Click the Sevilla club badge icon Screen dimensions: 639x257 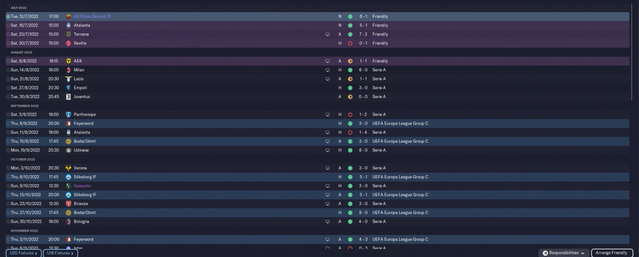[68, 43]
